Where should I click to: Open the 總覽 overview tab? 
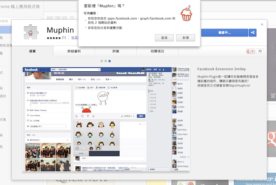[32, 51]
